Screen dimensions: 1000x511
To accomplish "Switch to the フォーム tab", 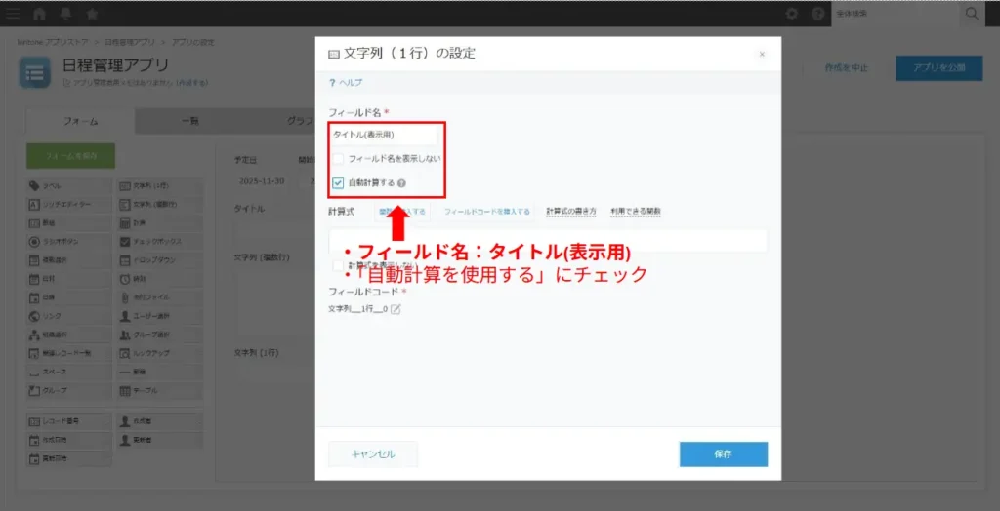I will 80,121.
